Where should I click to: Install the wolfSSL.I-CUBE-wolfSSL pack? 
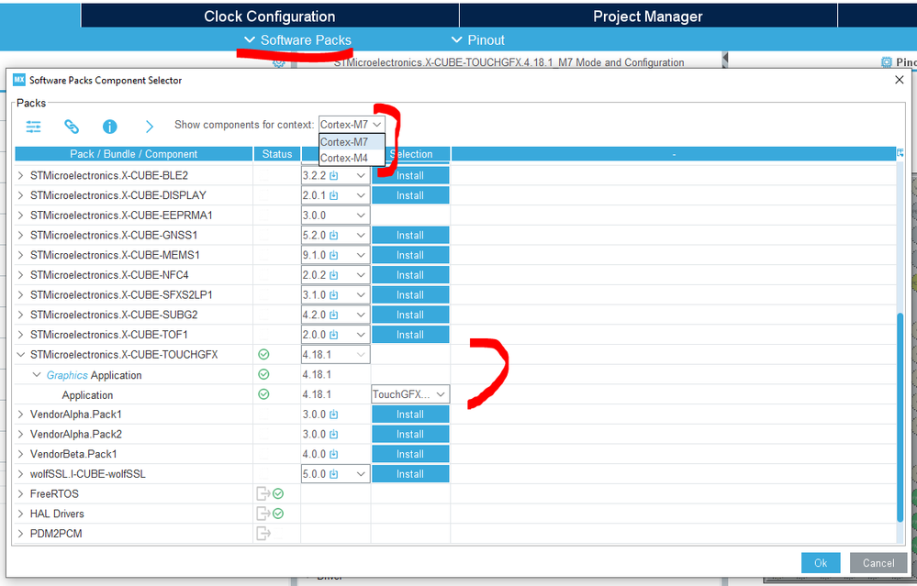410,474
